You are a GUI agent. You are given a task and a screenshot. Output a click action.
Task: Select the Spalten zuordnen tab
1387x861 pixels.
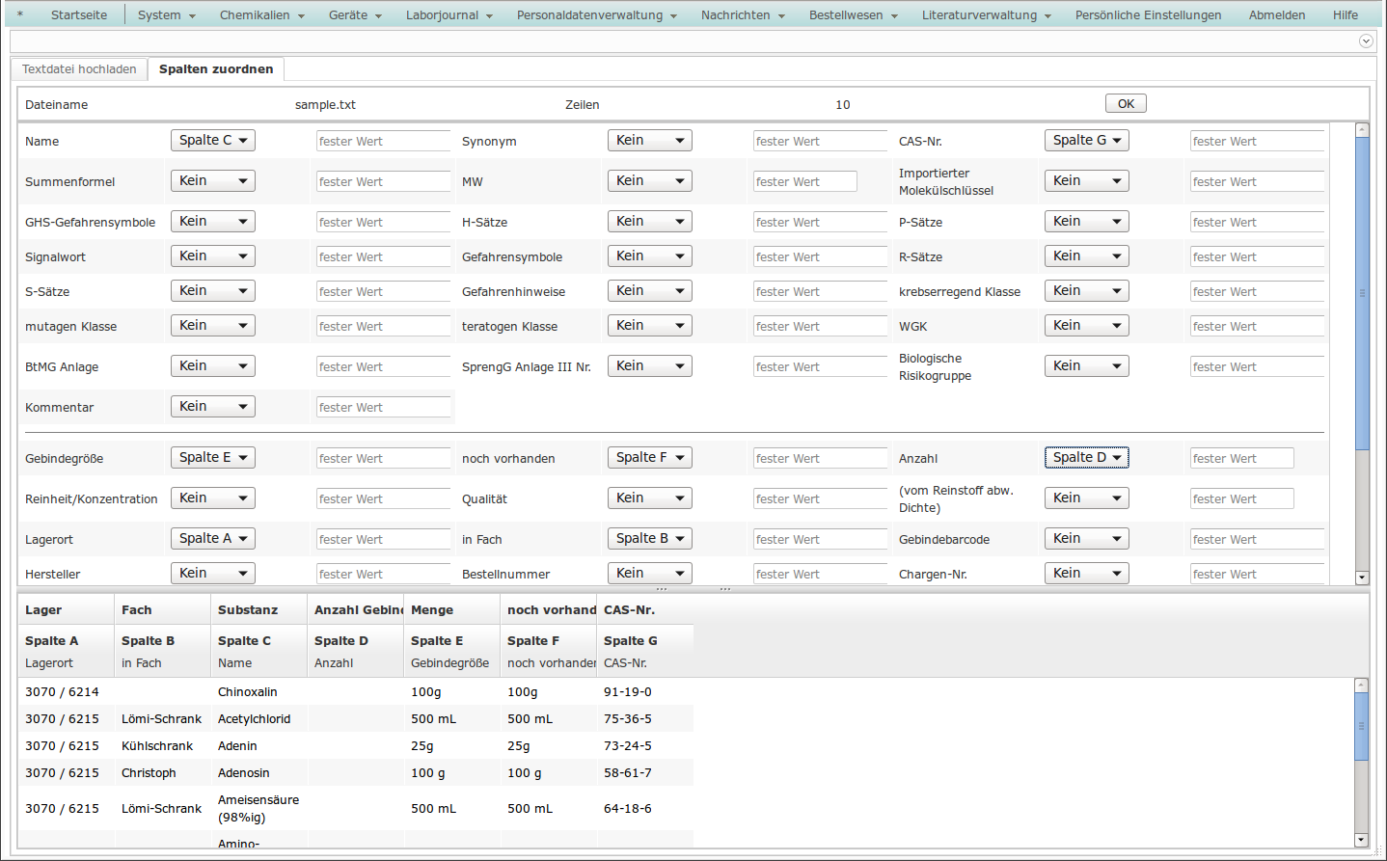point(216,69)
